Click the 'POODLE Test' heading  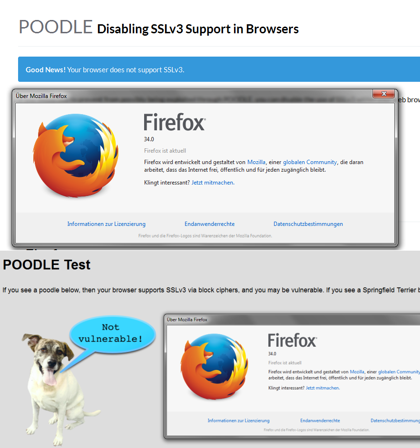(x=47, y=264)
